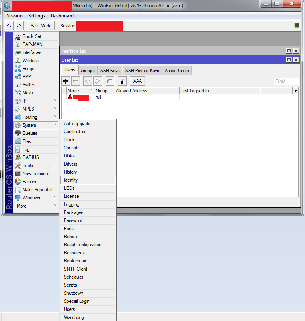Choose Users from System submenu

88,309
